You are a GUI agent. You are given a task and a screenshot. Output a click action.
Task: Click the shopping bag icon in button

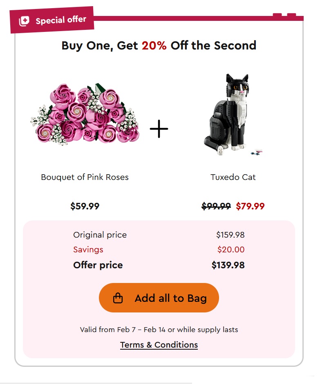118,298
